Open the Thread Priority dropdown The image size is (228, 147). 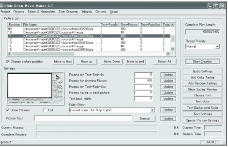point(217,46)
